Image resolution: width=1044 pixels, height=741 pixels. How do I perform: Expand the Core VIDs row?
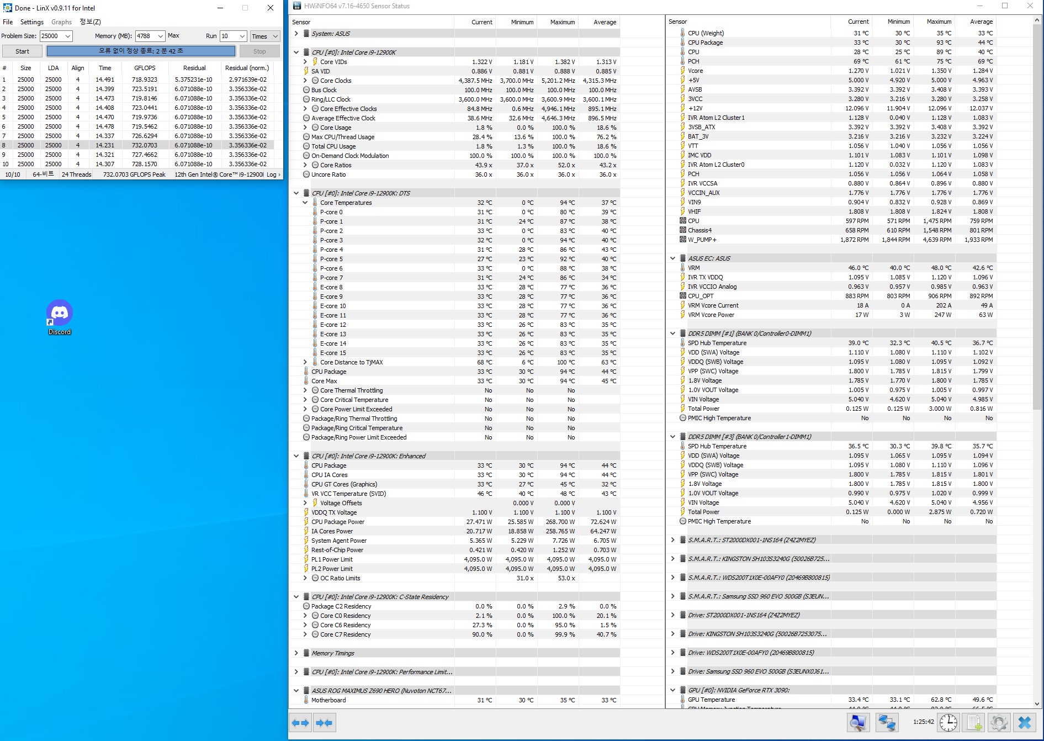(305, 62)
